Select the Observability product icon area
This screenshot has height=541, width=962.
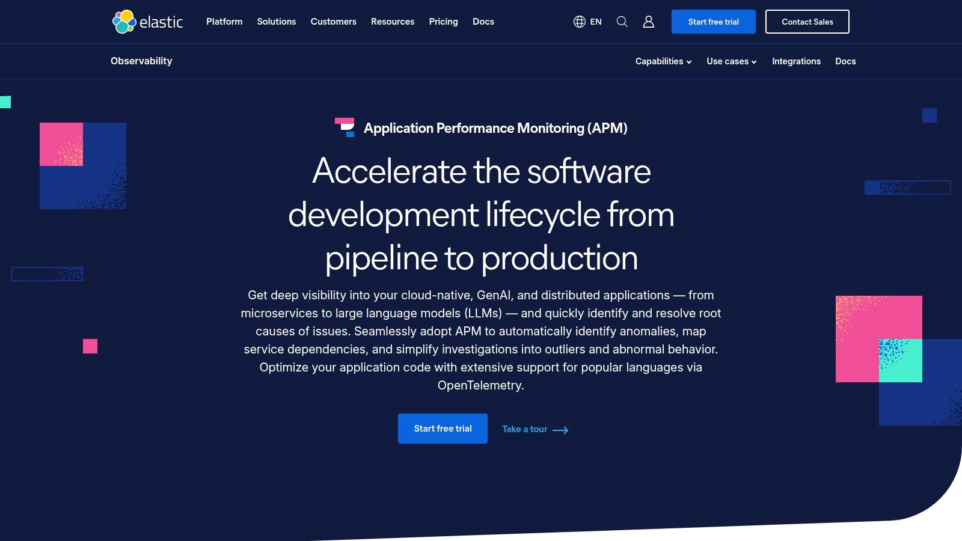click(141, 61)
